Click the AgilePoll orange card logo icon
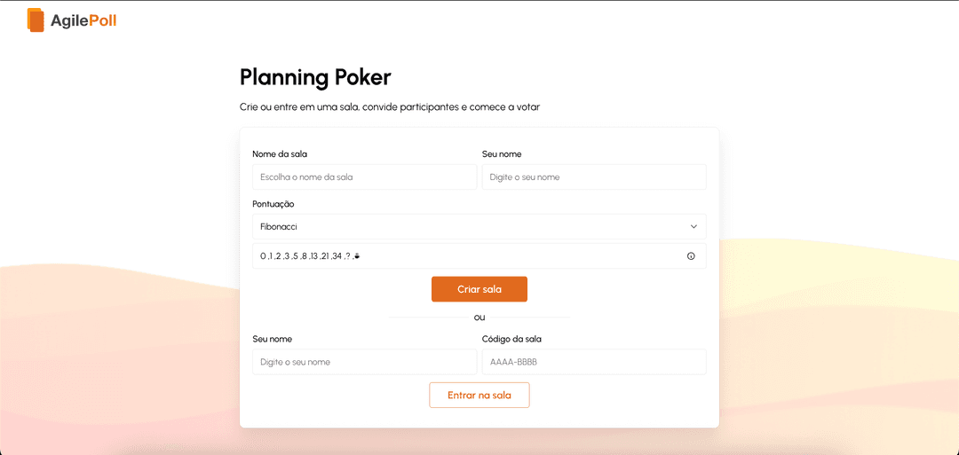 tap(36, 20)
